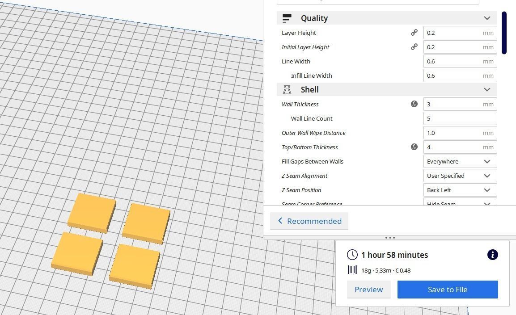Click the Top/Bottom Thickness function icon

414,147
